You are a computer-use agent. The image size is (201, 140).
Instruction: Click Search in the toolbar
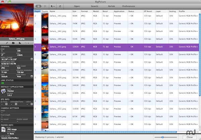[94, 6]
